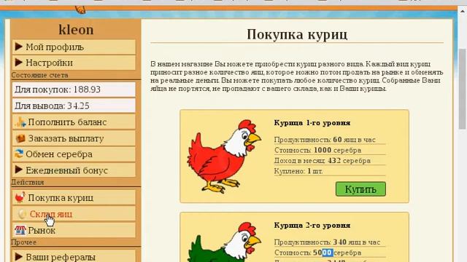Click Стоимость: 1000 серебра
This screenshot has height=262, width=467.
pyautogui.click(x=317, y=150)
